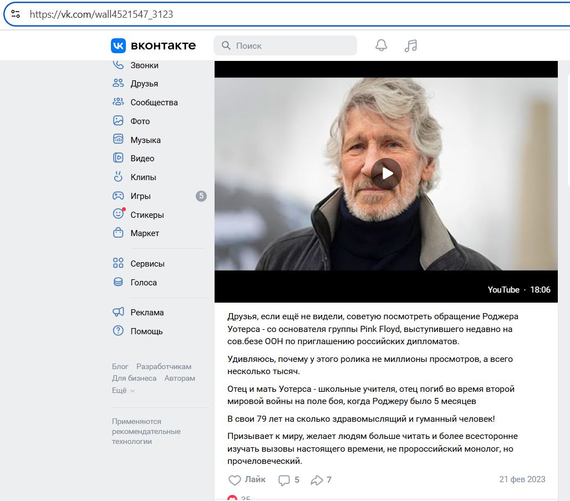
Task: Expand the Ещё dropdown in footer
Action: (x=123, y=390)
